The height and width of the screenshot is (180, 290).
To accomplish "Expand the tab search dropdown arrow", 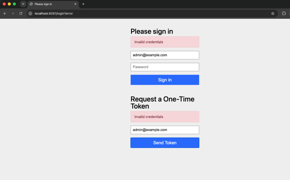I will coord(23,4).
